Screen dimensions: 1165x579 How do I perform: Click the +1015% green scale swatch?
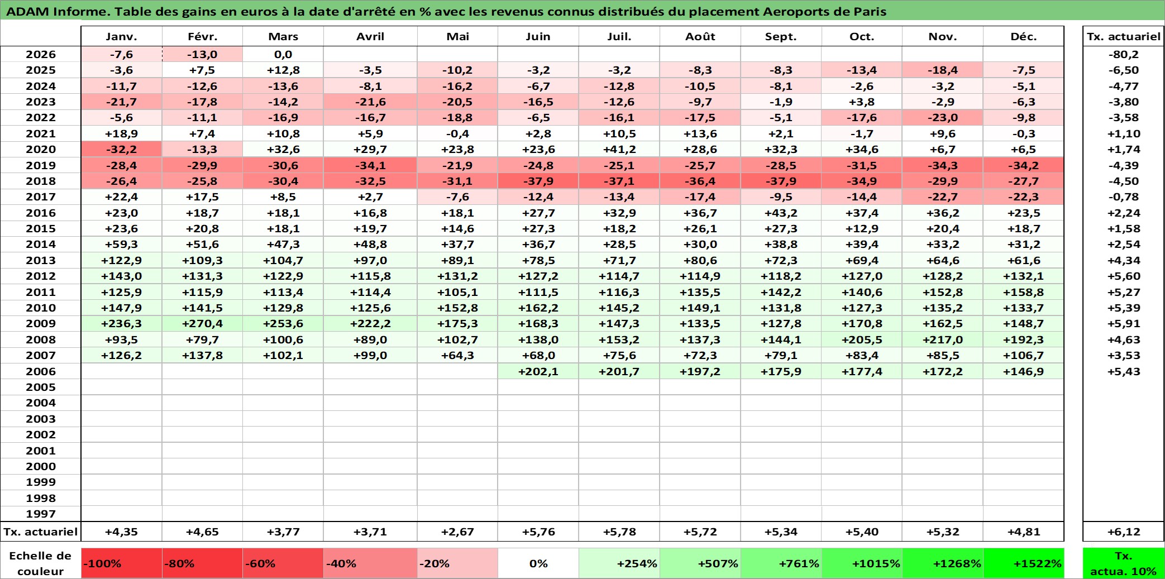(862, 563)
